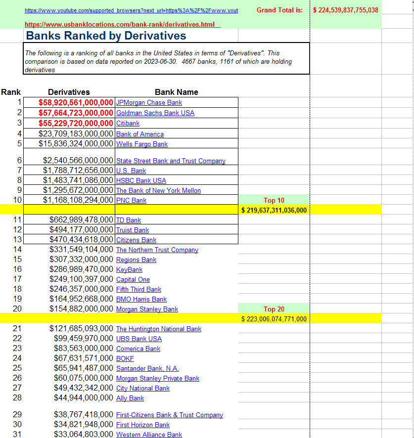The image size is (414, 438).
Task: Open the Comerica Bank link
Action: pos(138,349)
